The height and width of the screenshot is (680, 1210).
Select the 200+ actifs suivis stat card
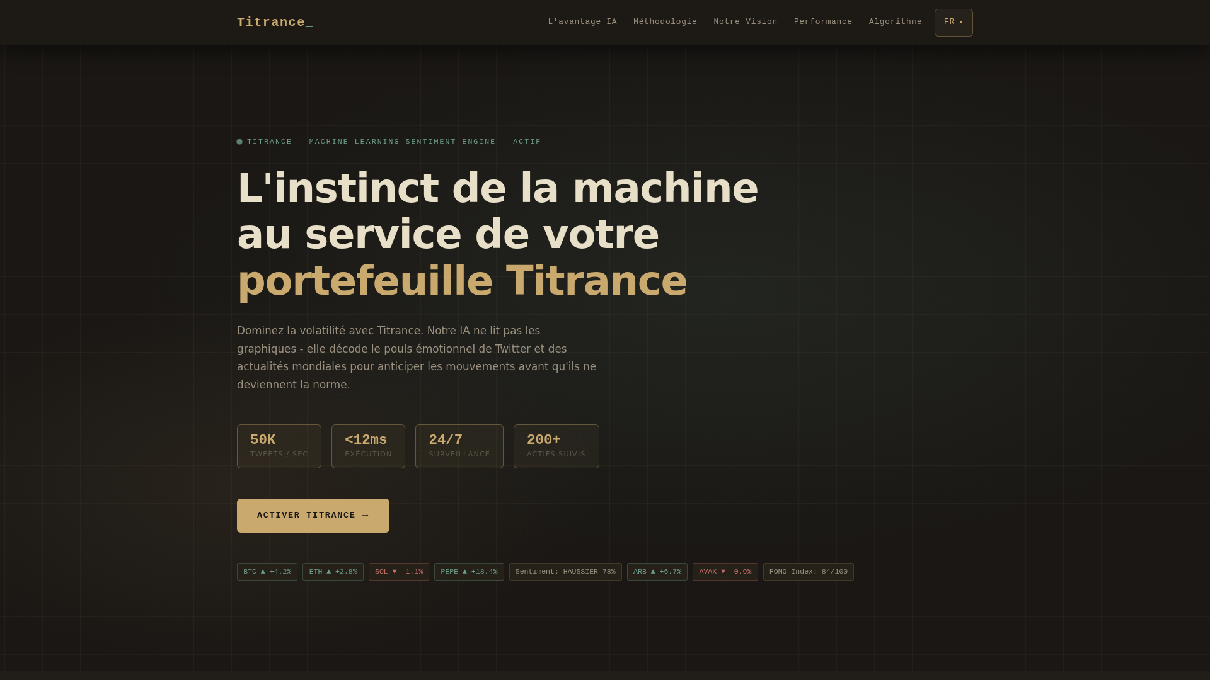(556, 446)
